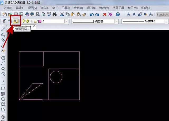Close the open drawing tab
This screenshot has width=169, height=121.
[34, 26]
